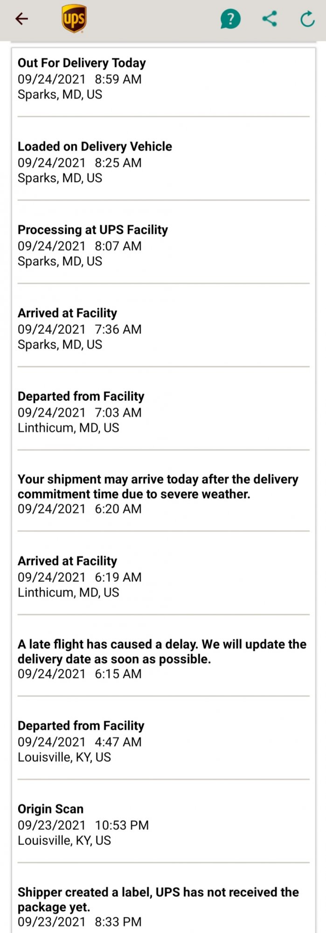
Task: Select Arrived at Facility Linthicum entry
Action: (67, 561)
